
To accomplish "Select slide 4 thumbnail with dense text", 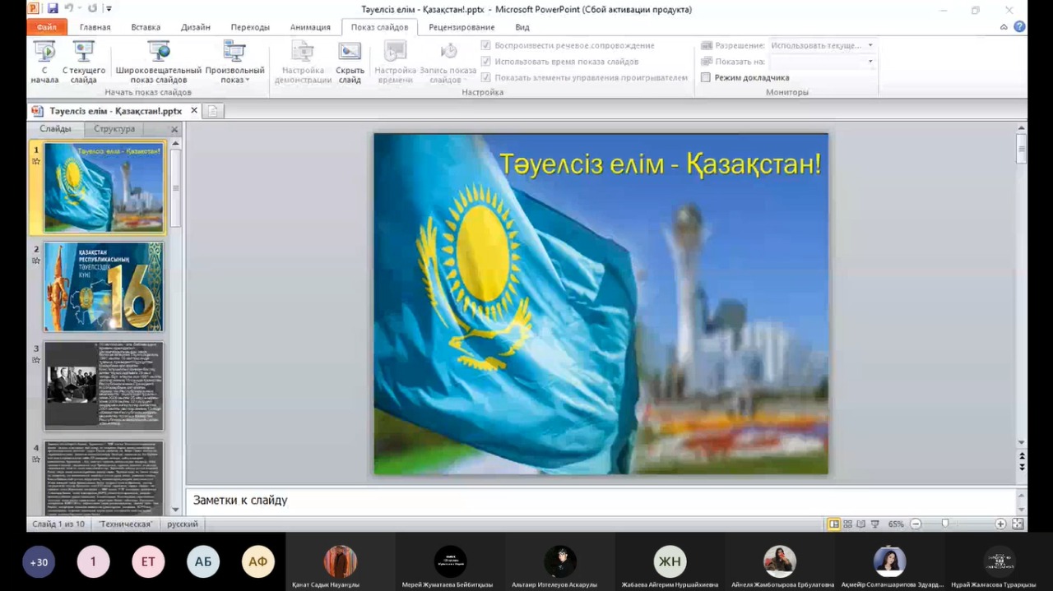I will [x=104, y=478].
